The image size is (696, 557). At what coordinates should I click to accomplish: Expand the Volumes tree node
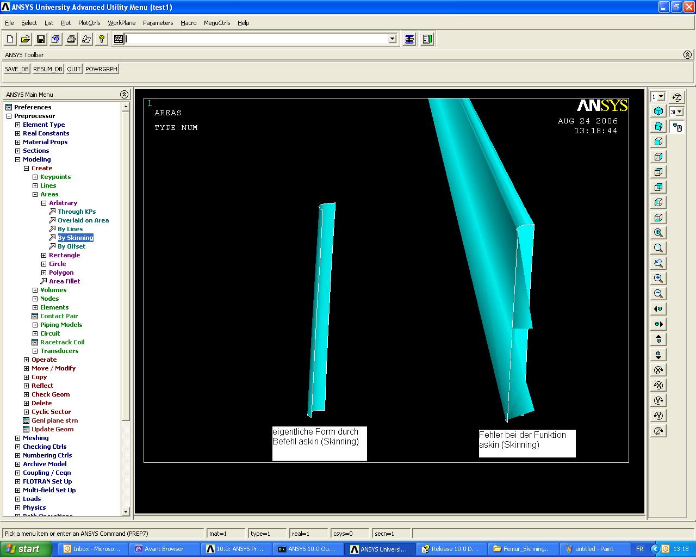click(35, 290)
